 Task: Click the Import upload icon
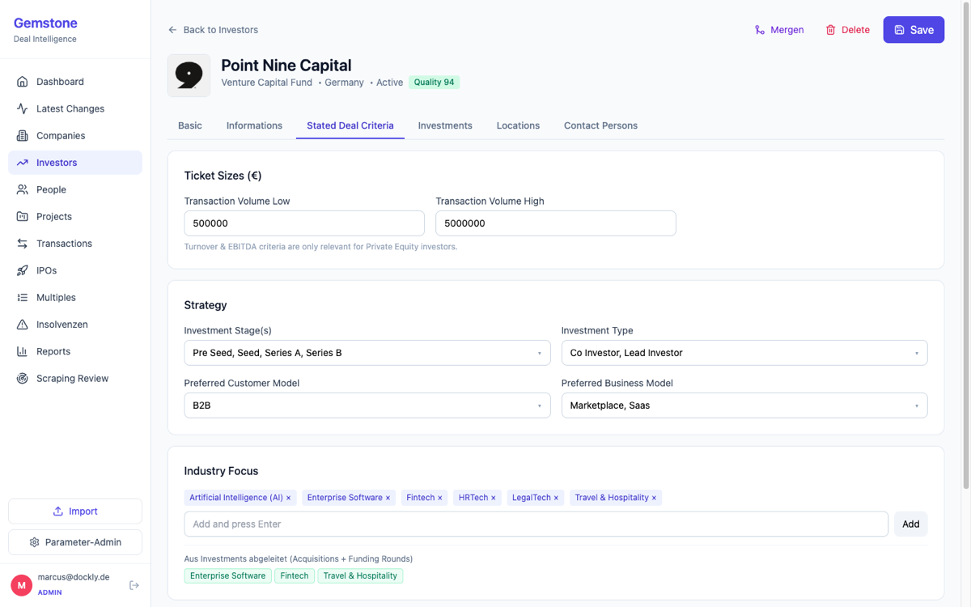(57, 511)
